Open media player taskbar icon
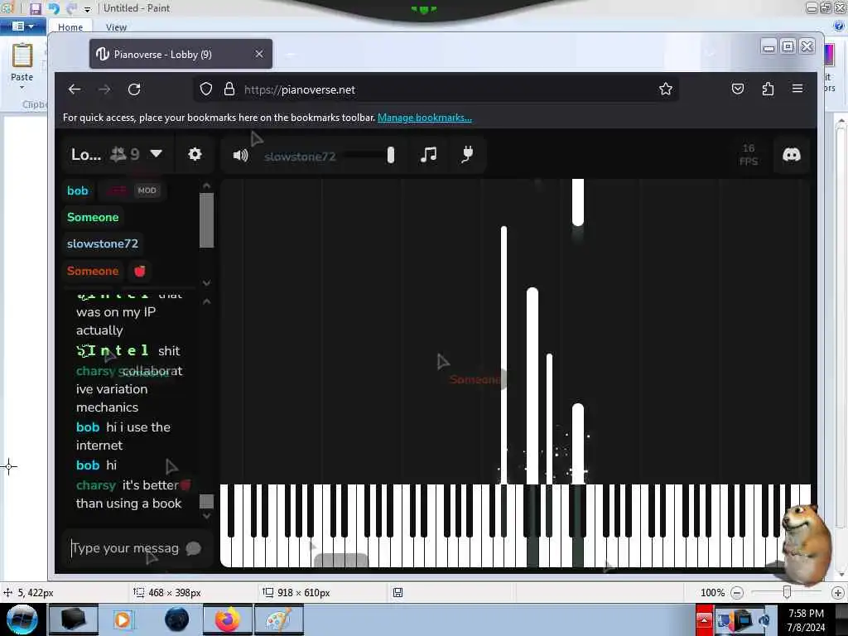Screen dimensions: 848x636 coord(123,619)
